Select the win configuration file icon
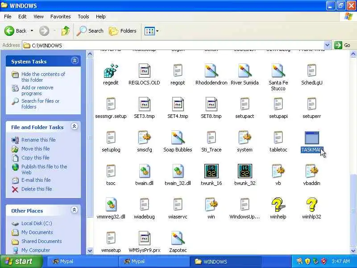Viewport: 357px width, 268px height. coord(211,205)
